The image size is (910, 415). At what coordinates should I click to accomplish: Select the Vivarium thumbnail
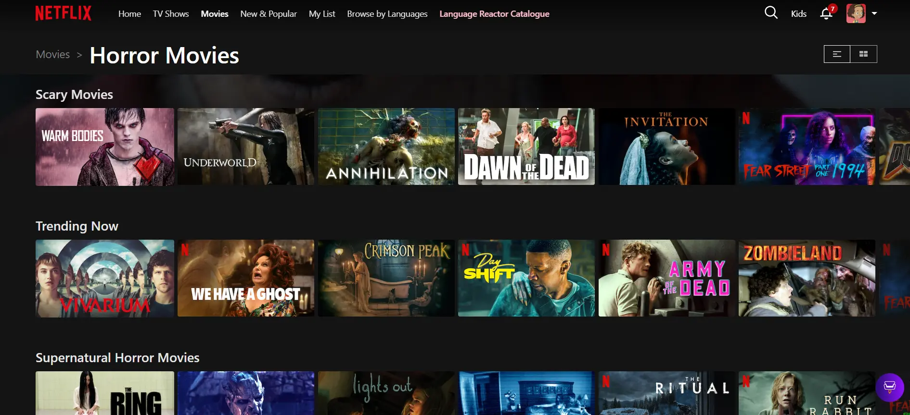click(x=105, y=279)
